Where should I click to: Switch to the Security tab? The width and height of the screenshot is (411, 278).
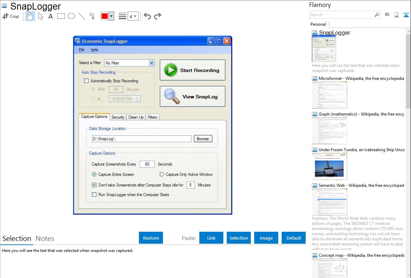(x=118, y=117)
